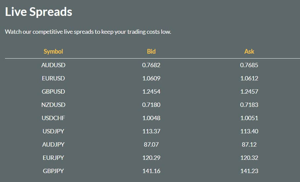Click the Symbol column header
This screenshot has width=300, height=182.
[53, 51]
